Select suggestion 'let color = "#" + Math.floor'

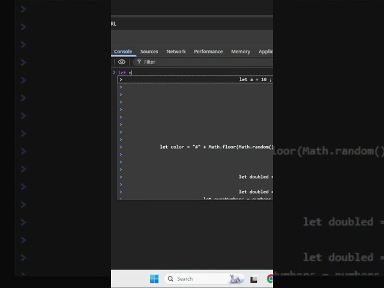click(196, 147)
